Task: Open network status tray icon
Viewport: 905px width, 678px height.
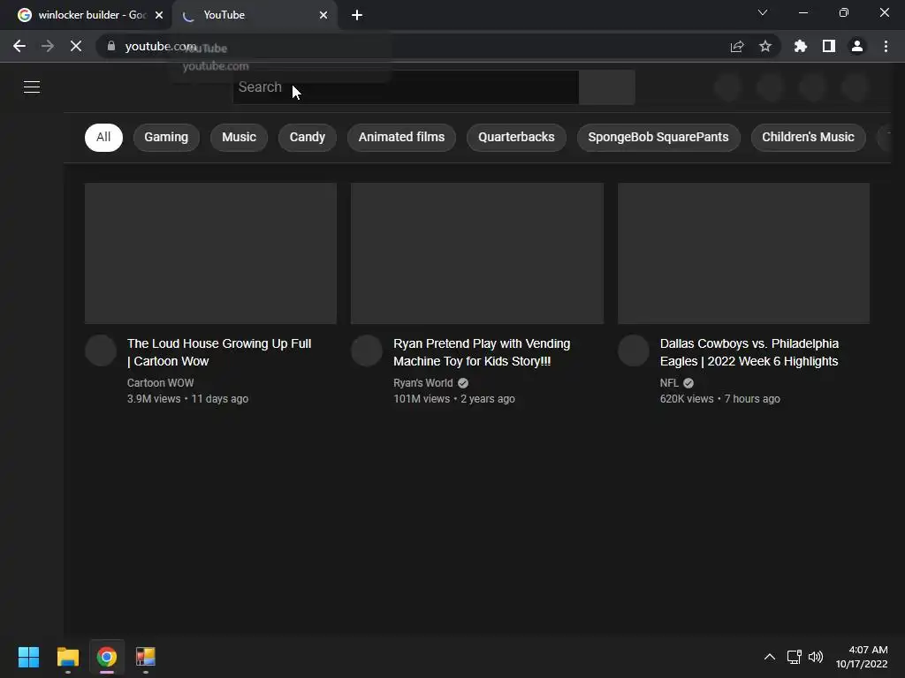Action: click(x=795, y=657)
